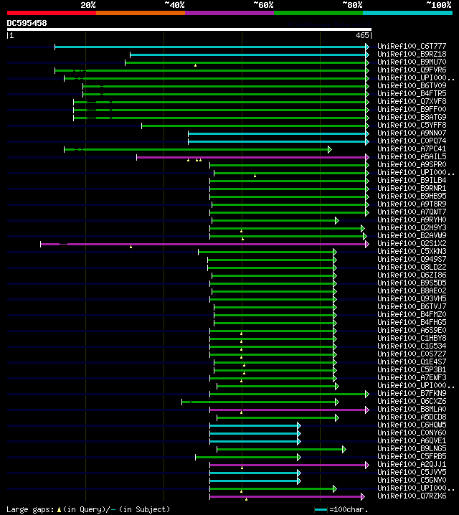Image resolution: width=459 pixels, height=515 pixels.
Task: Click the UniRef100_C1G534 label
Action: (x=412, y=346)
